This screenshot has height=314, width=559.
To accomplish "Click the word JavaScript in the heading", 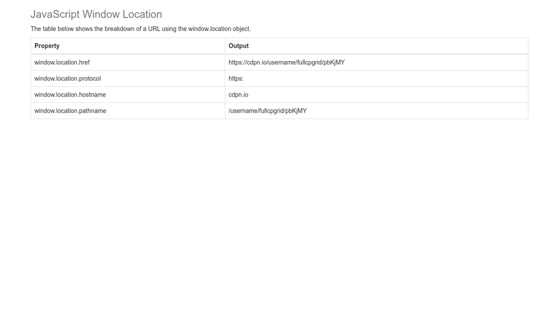I will [x=55, y=15].
